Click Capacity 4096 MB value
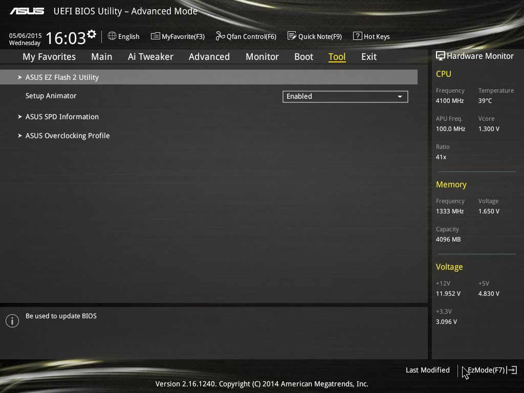This screenshot has width=524, height=393. click(x=448, y=239)
